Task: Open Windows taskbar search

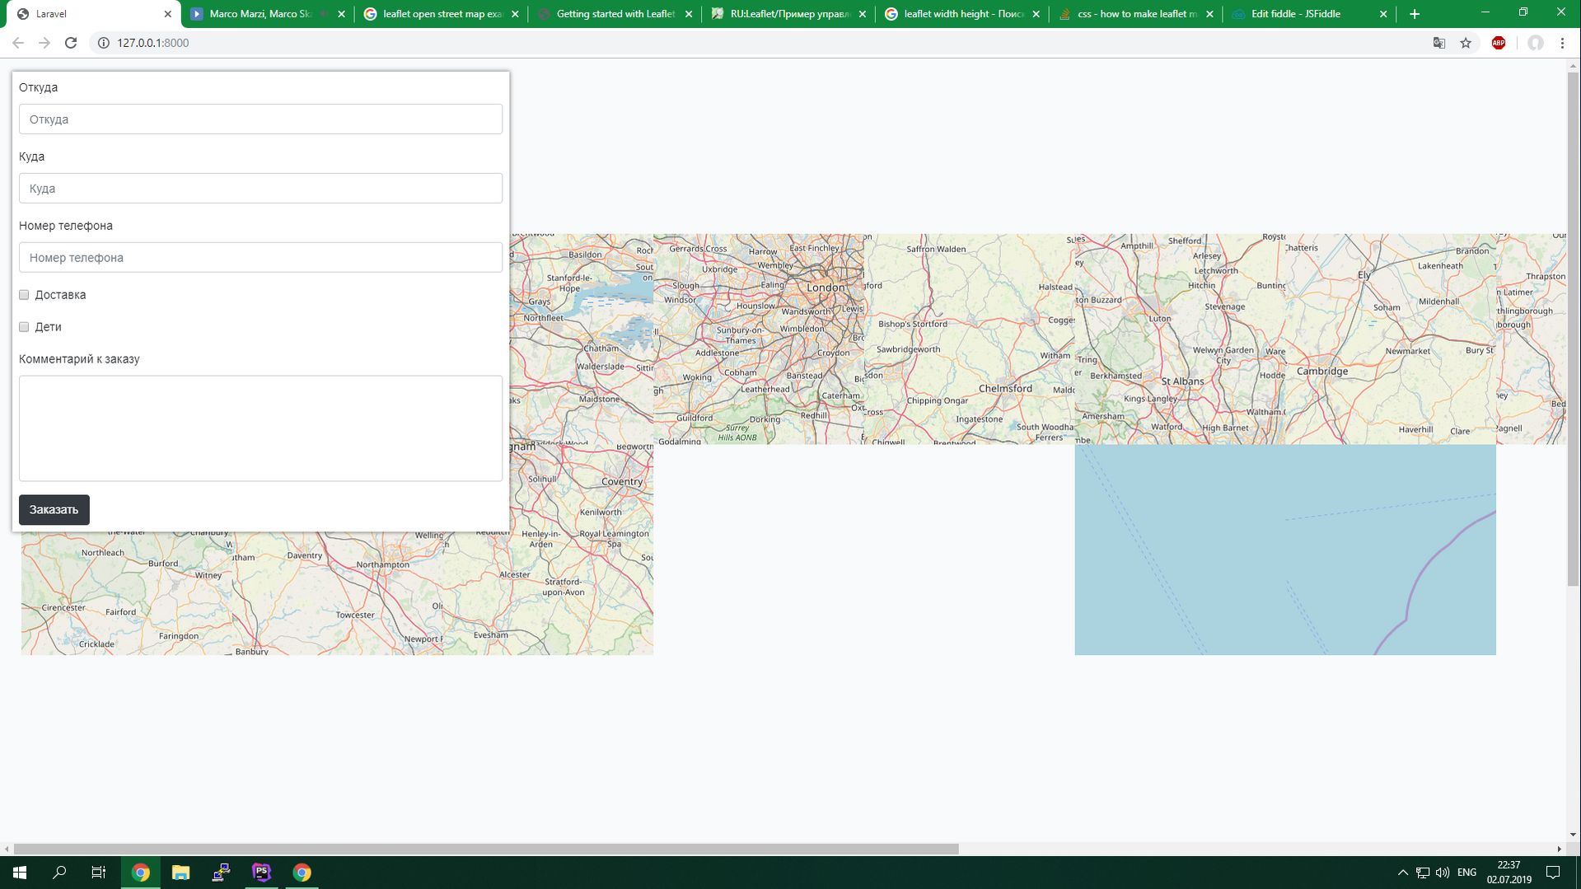Action: tap(59, 873)
